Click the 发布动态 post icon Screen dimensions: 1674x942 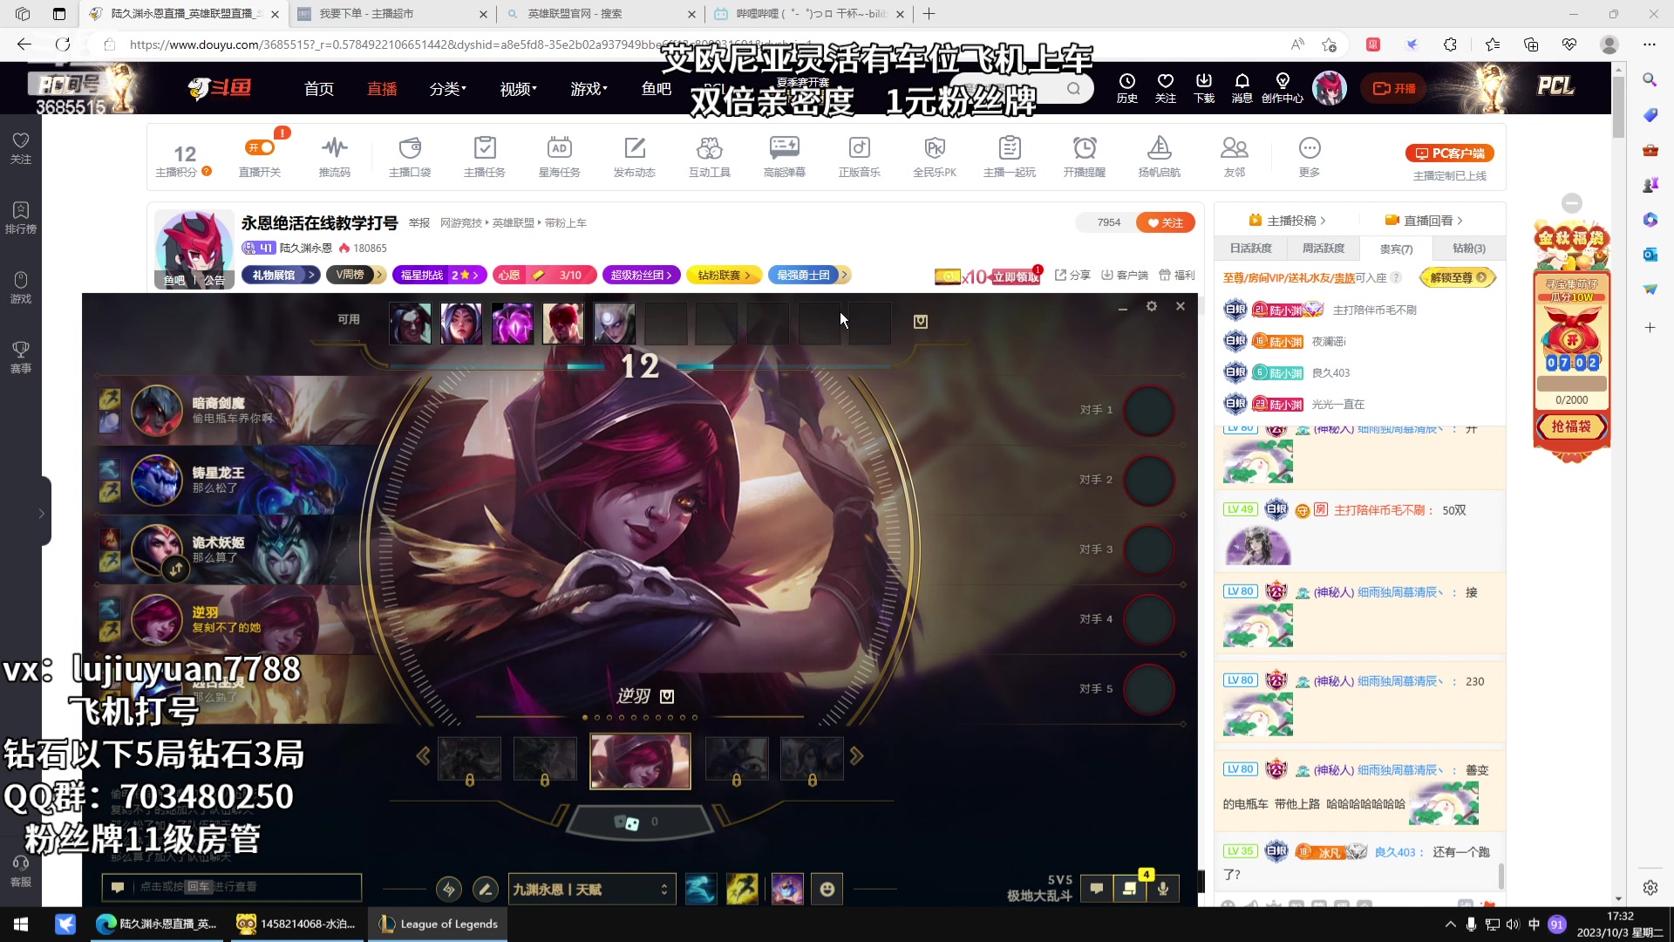[635, 156]
